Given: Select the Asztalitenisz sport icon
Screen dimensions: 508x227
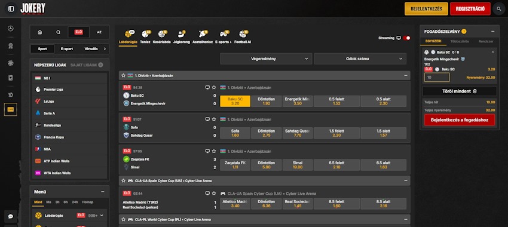Looking at the screenshot, I should point(203,36).
